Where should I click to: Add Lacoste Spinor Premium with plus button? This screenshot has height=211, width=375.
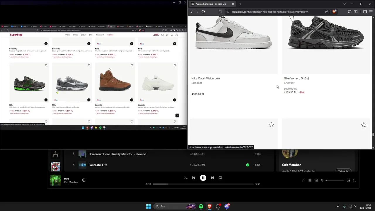175,100
